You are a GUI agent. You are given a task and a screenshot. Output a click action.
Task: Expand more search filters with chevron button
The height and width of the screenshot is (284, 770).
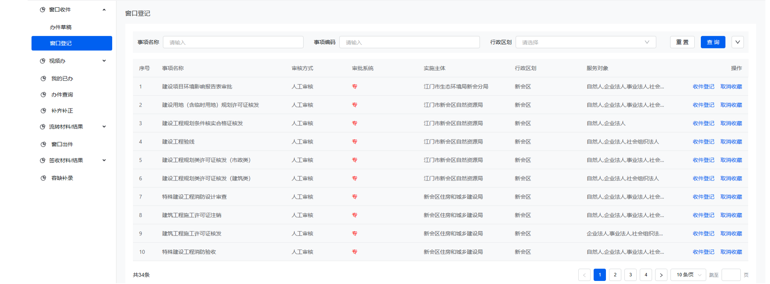(737, 42)
